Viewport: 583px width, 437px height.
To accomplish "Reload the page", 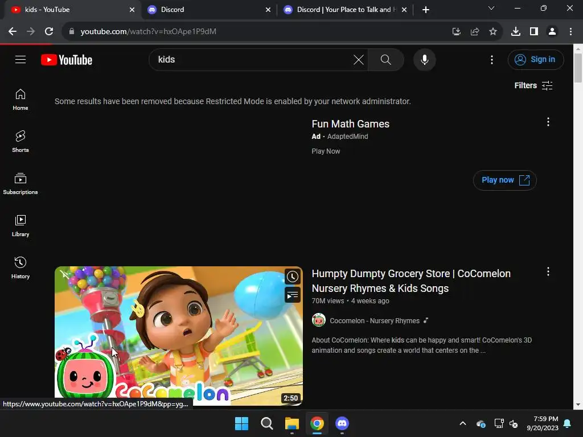I will tap(49, 32).
